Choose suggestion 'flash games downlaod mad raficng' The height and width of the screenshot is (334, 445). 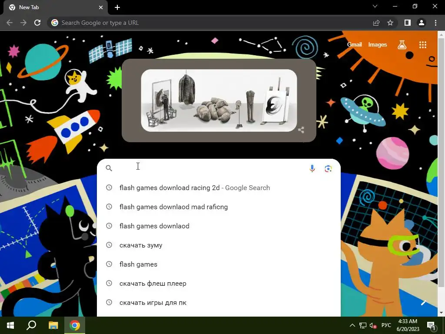[219, 207]
